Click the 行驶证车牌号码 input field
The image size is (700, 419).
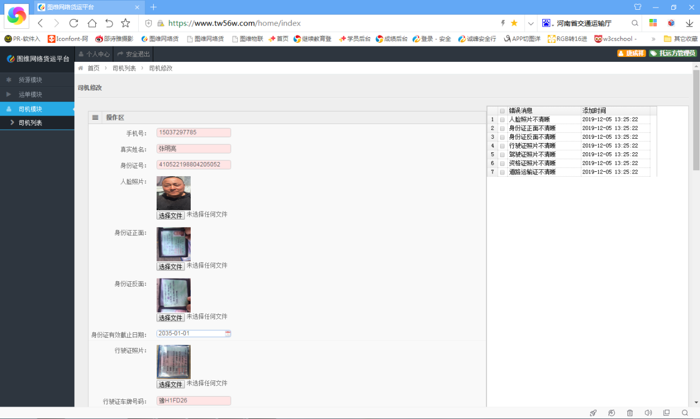[x=194, y=401]
